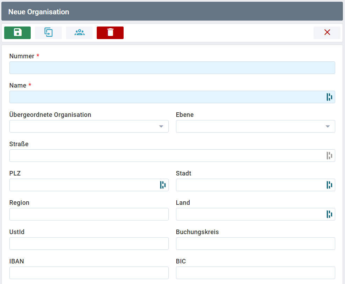Focus the Nummer input field
The height and width of the screenshot is (284, 345).
[x=172, y=68]
